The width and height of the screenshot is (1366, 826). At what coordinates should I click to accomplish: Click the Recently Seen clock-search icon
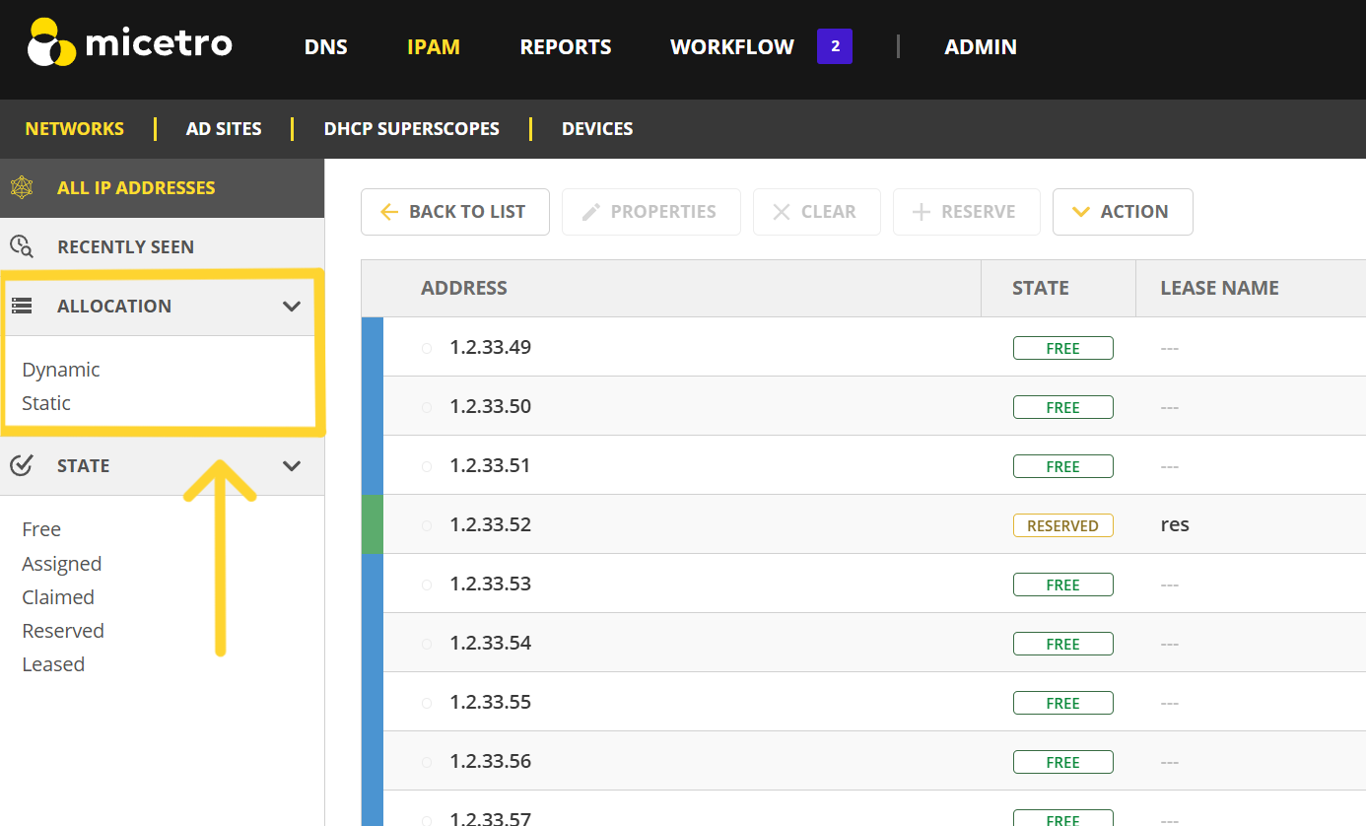pyautogui.click(x=22, y=246)
